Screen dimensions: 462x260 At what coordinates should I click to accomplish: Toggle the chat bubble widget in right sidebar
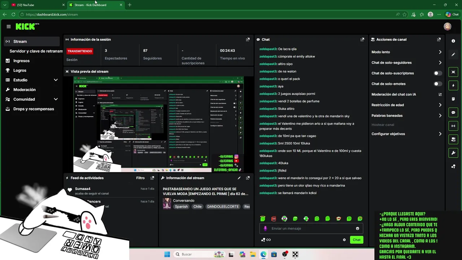[453, 113]
